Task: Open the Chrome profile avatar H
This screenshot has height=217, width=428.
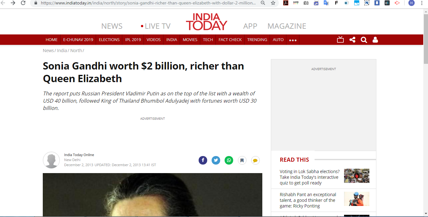Action: coord(412,3)
